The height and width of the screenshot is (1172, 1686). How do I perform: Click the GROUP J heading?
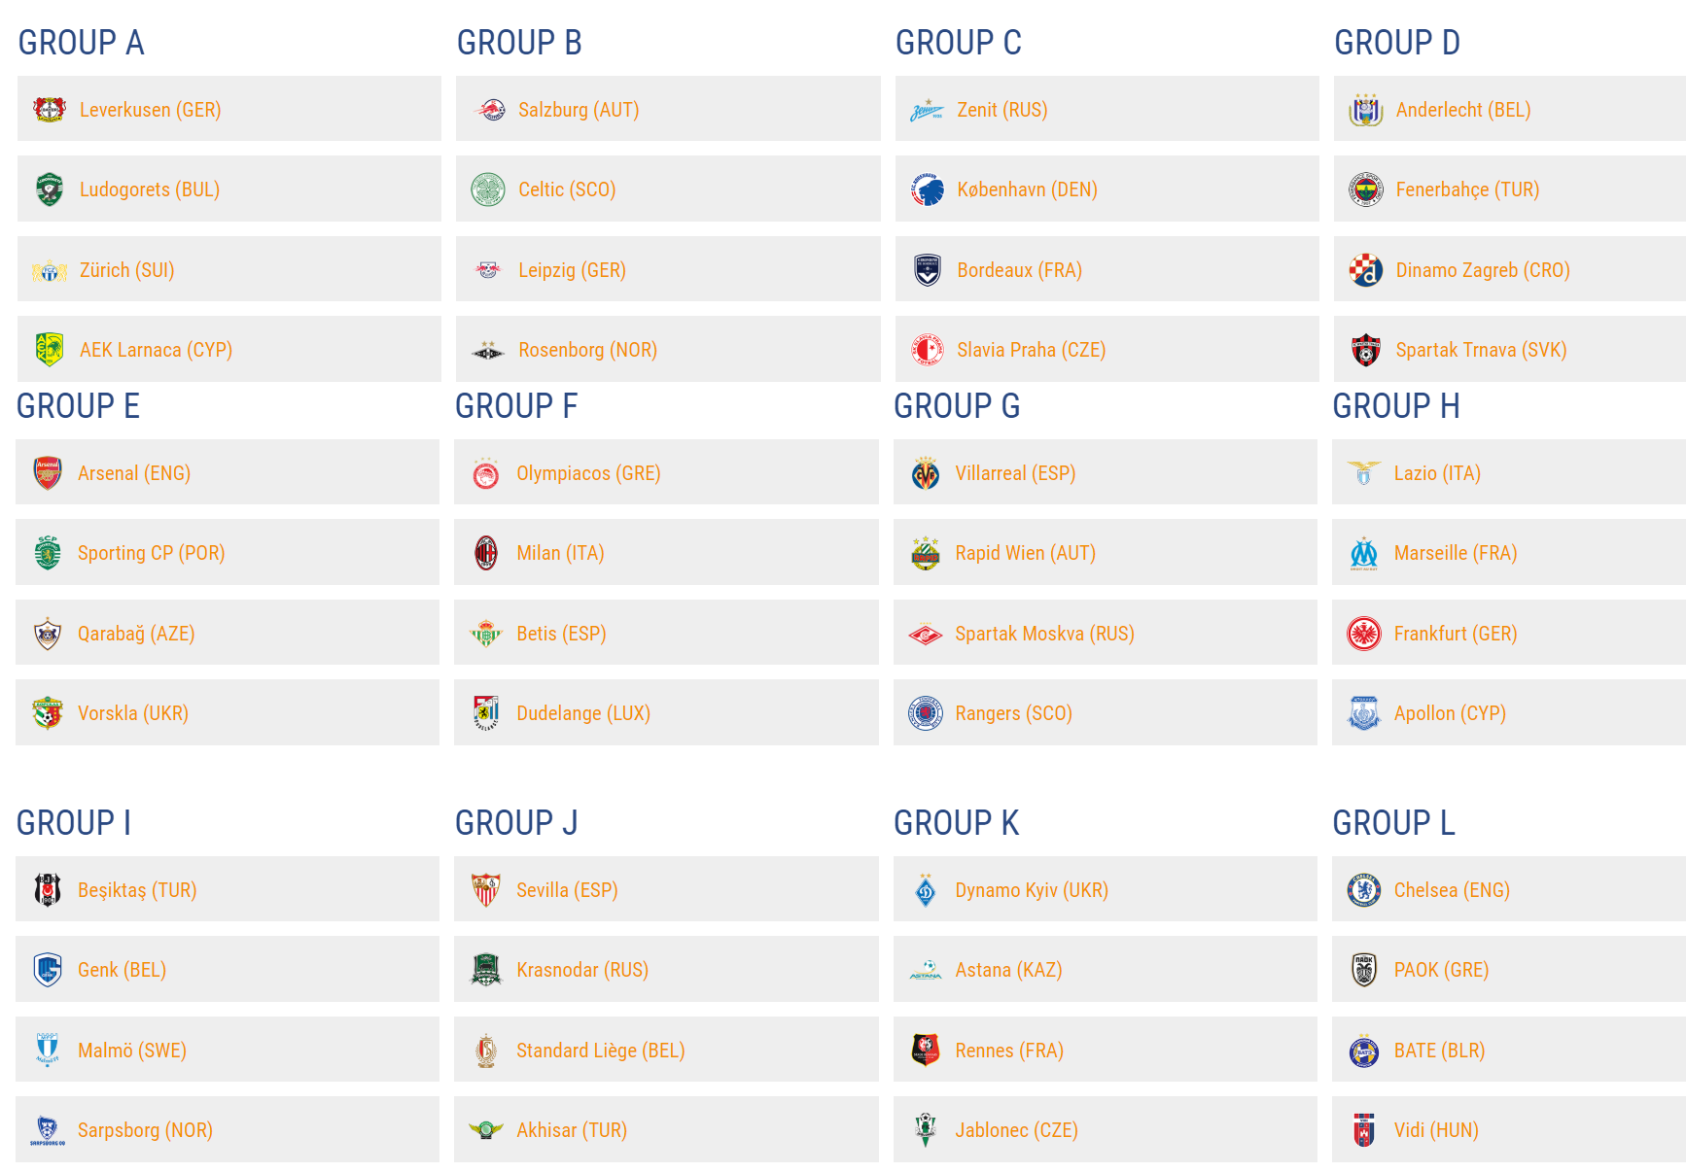[516, 823]
